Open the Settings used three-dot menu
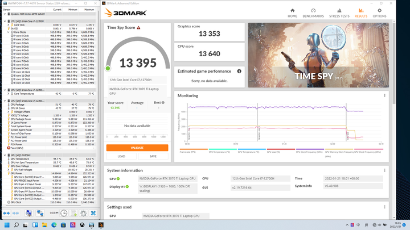 click(384, 207)
